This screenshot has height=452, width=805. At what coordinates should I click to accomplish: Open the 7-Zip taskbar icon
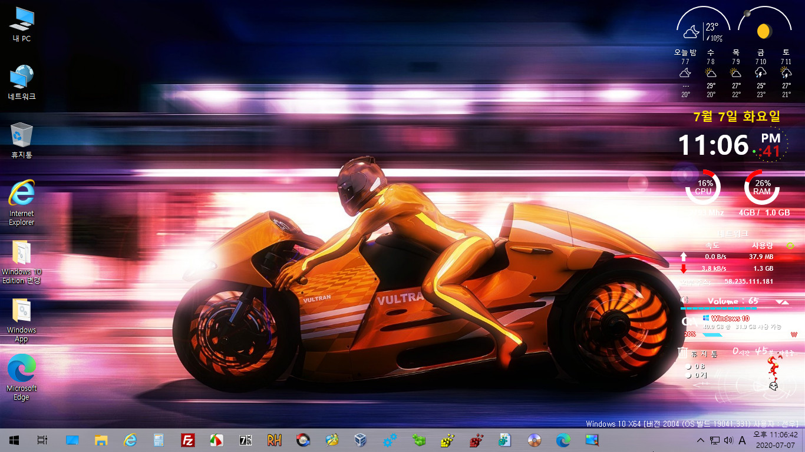pos(246,440)
